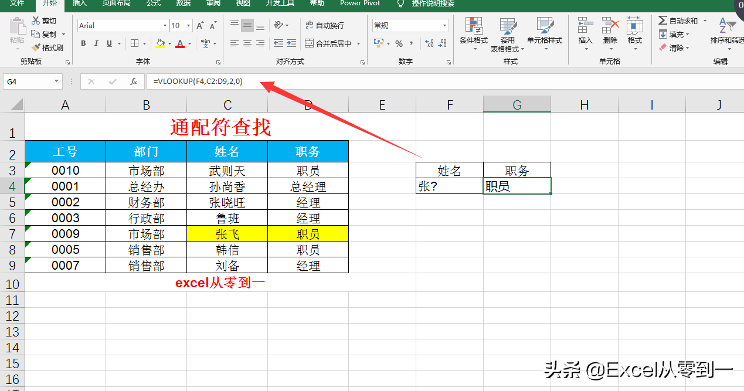
Task: Switch to the Power Pivot tab
Action: [x=360, y=4]
